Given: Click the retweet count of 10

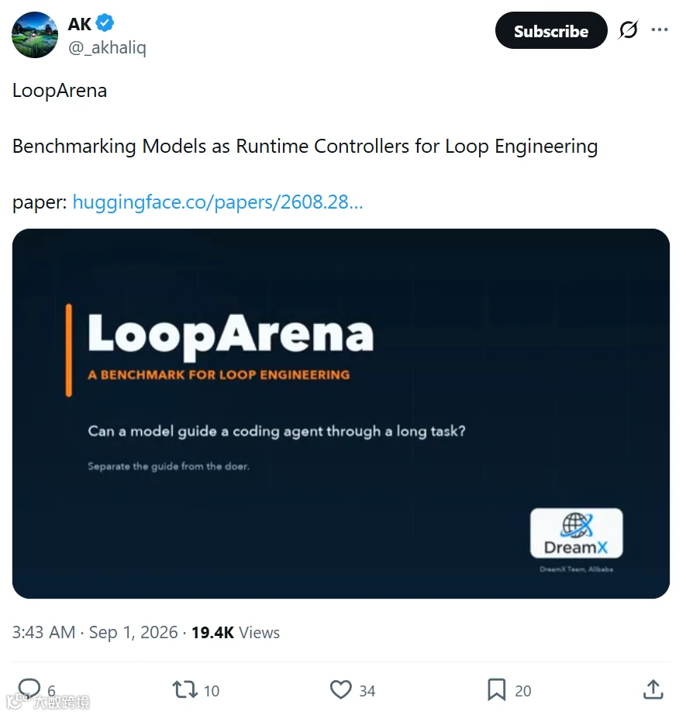Looking at the screenshot, I should coord(212,691).
